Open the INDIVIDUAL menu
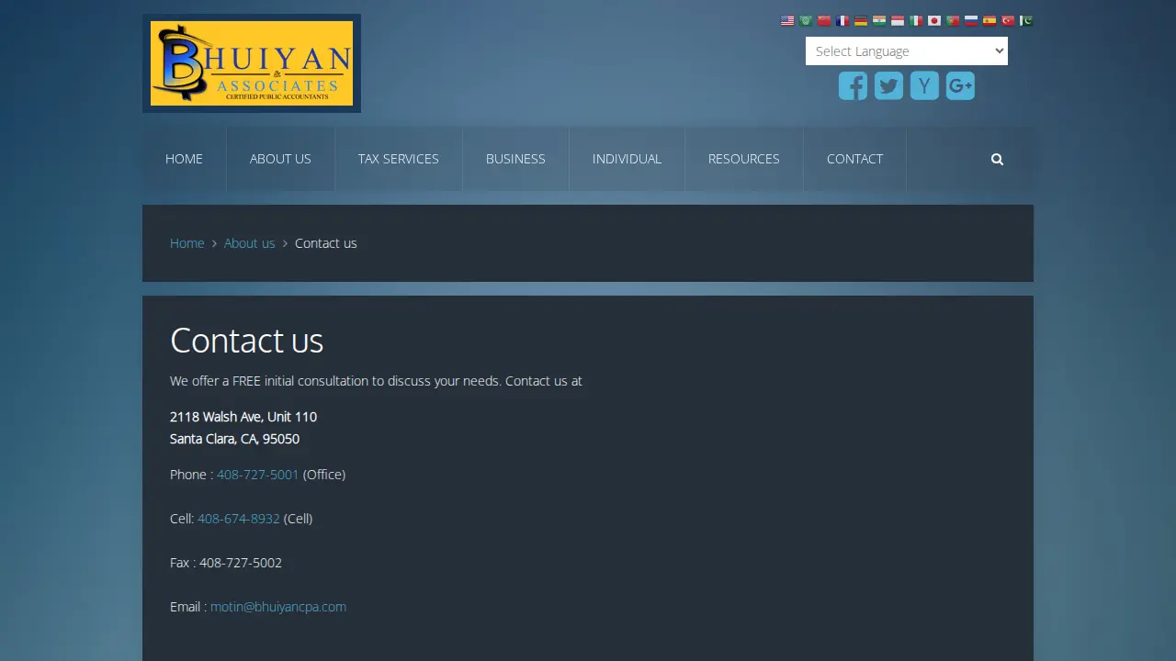 tap(627, 159)
